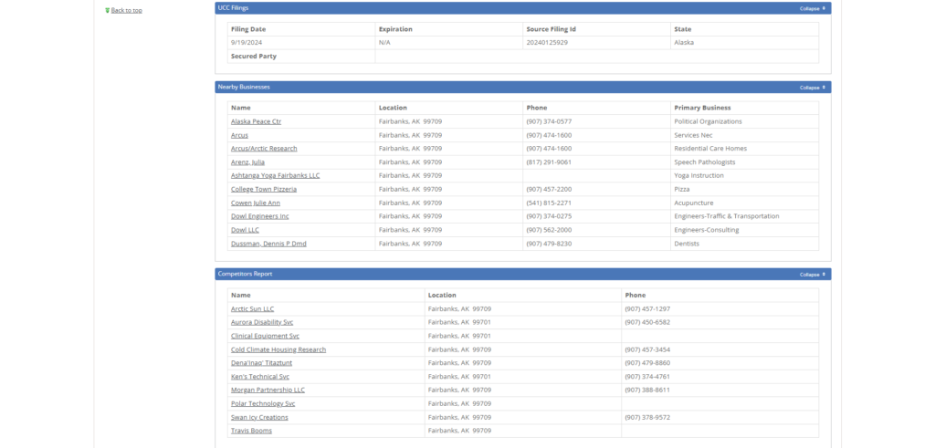View College Town Pizzeria details
Image resolution: width=935 pixels, height=448 pixels.
pos(263,189)
